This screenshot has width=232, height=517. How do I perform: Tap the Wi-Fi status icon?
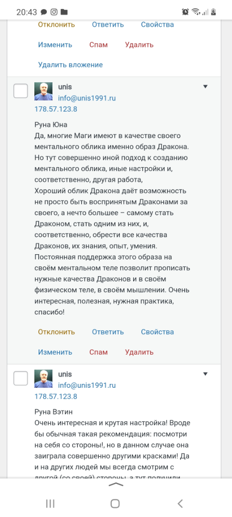[196, 12]
